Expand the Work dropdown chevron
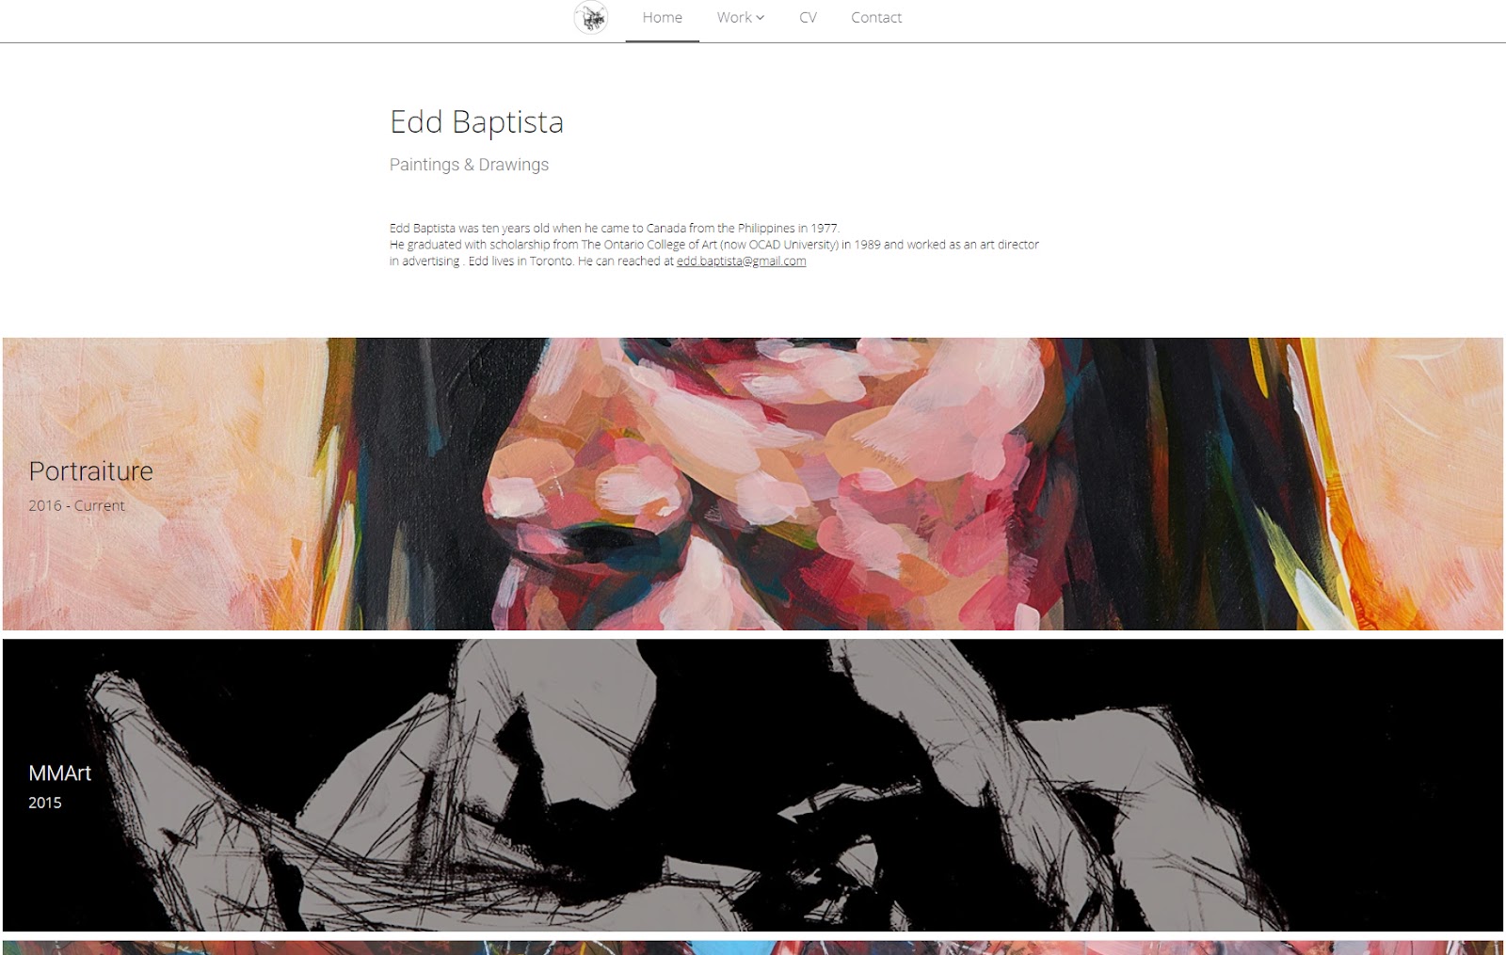1506x955 pixels. pos(761,18)
